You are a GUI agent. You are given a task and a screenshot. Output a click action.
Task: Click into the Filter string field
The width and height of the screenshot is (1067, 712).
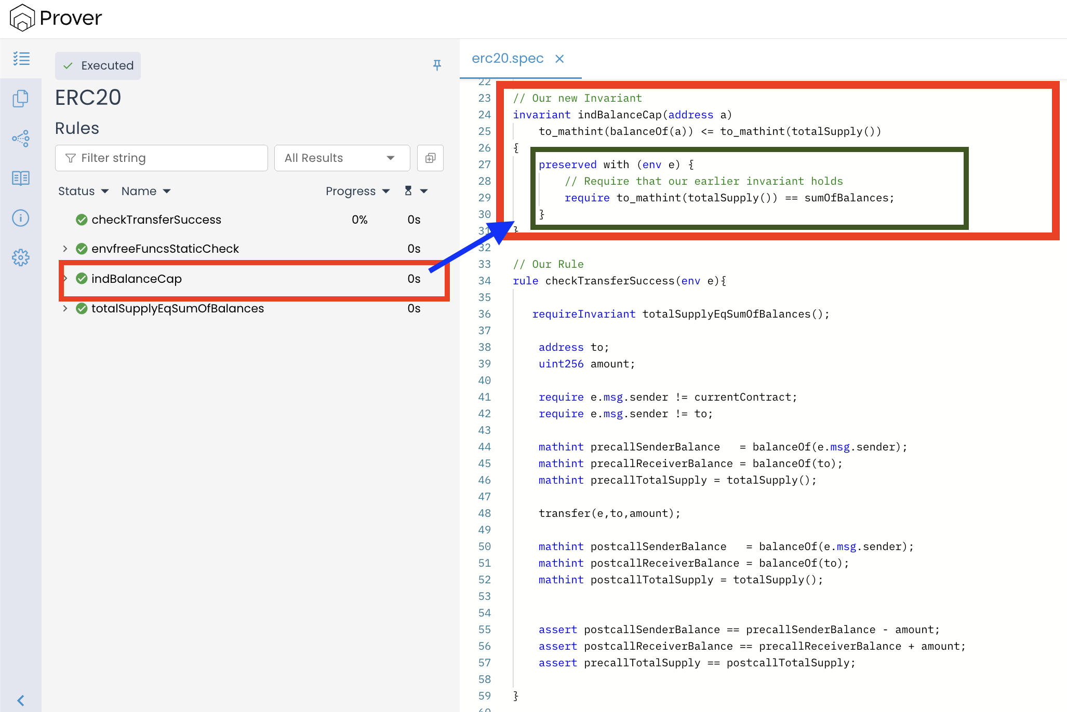tap(162, 158)
